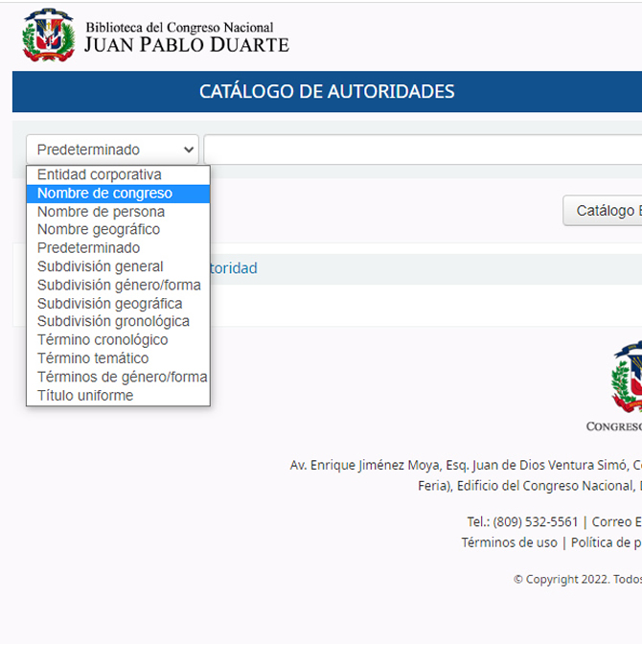Open the Predeterminado authority type dropdown
642x645 pixels.
pyautogui.click(x=112, y=150)
